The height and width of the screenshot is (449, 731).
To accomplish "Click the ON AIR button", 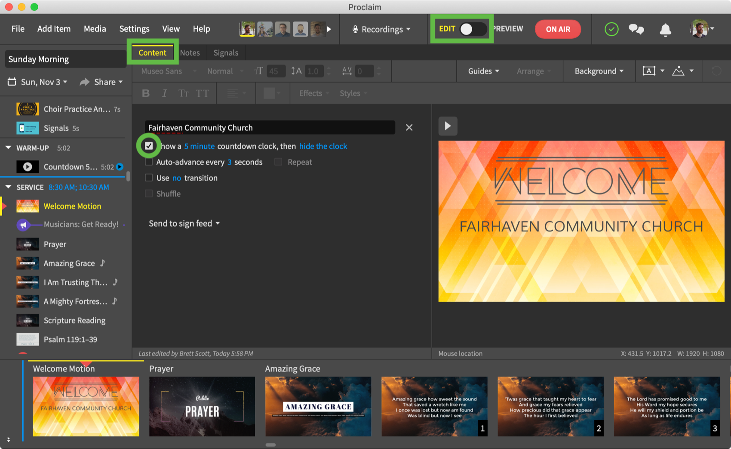I will pos(558,29).
